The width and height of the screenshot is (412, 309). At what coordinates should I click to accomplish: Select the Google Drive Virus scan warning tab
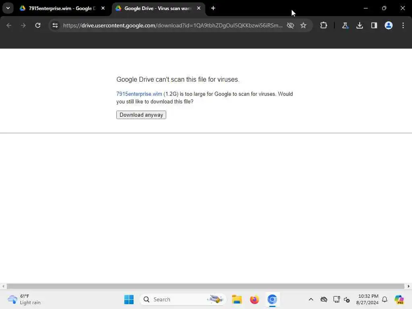(x=158, y=8)
